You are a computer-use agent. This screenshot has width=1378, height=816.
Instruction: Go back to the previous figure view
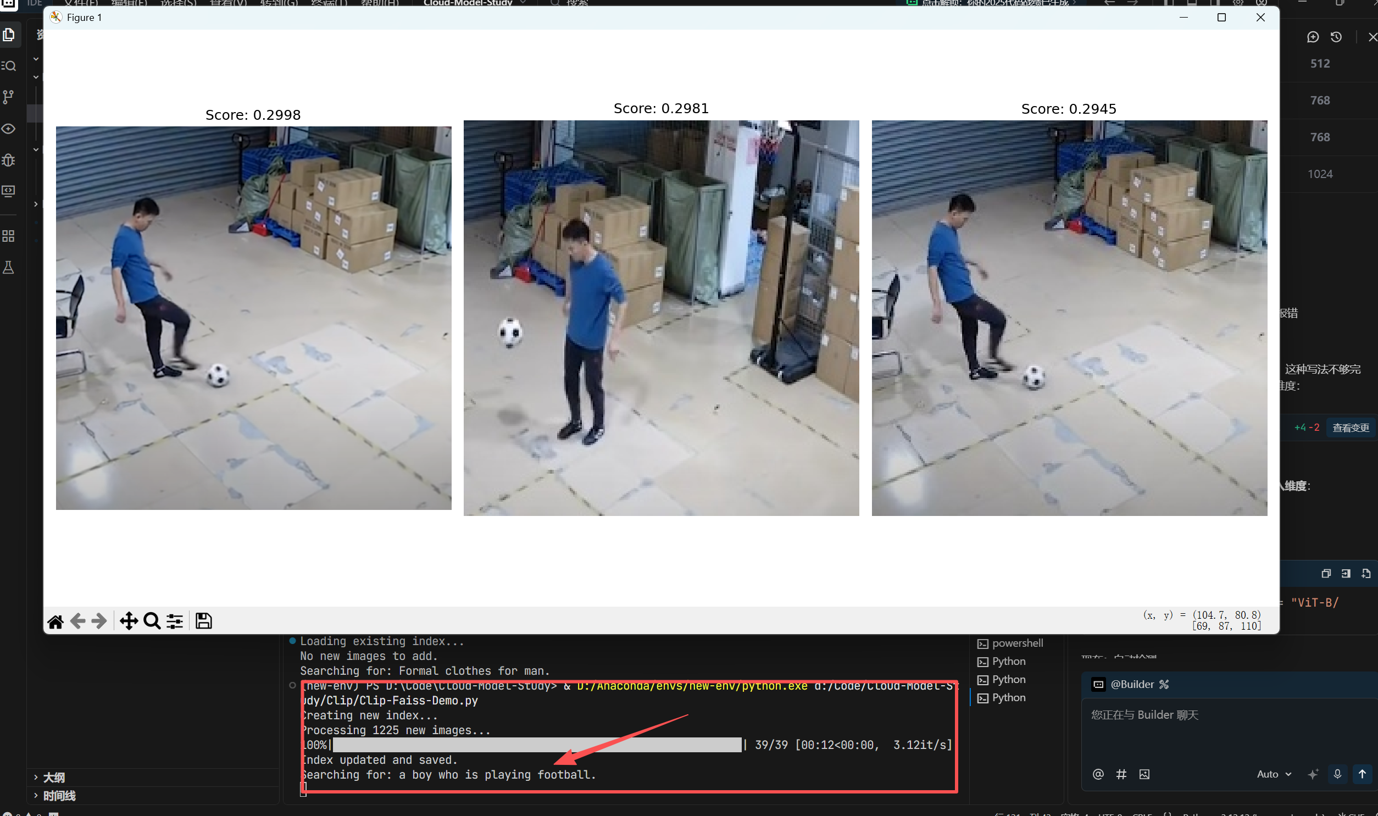pyautogui.click(x=77, y=621)
